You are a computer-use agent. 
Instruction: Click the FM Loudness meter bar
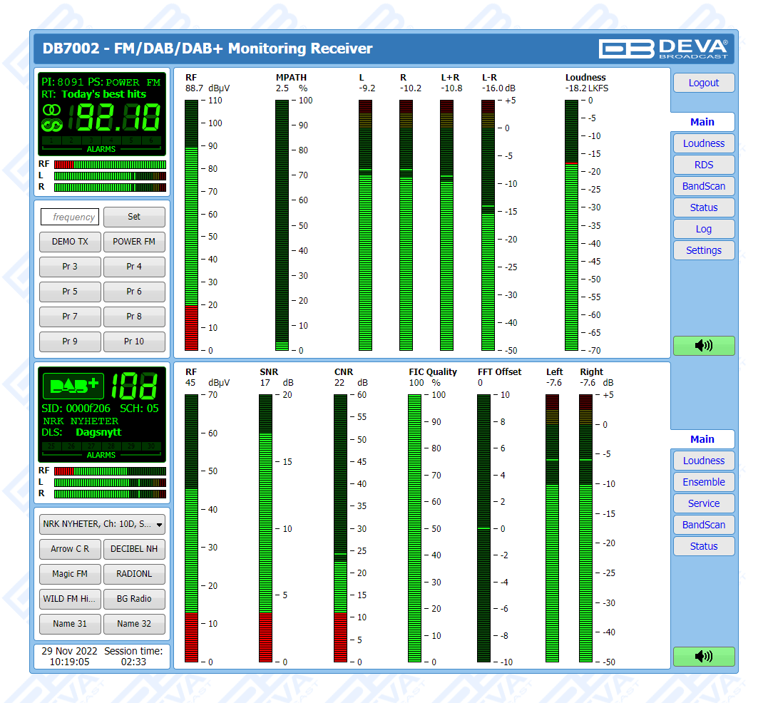pyautogui.click(x=571, y=225)
